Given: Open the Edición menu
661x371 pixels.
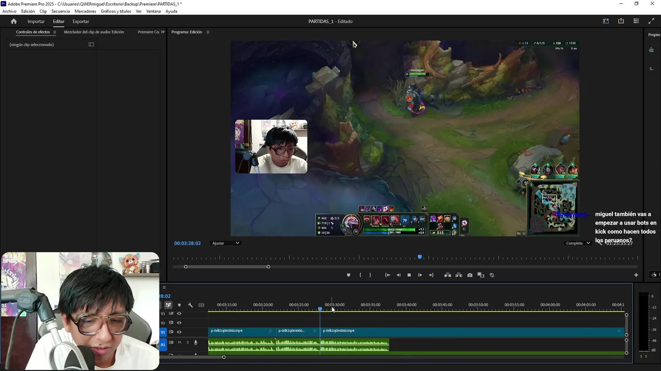Looking at the screenshot, I should point(28,11).
